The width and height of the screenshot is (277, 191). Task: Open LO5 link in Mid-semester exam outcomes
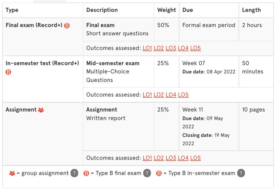pyautogui.click(x=183, y=95)
